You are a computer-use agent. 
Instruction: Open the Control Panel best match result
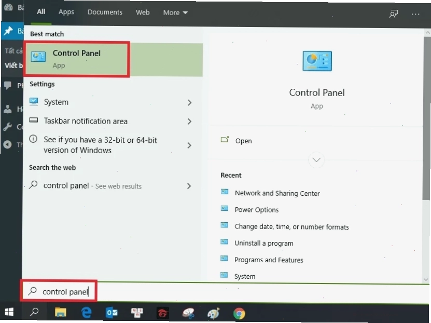click(114, 59)
